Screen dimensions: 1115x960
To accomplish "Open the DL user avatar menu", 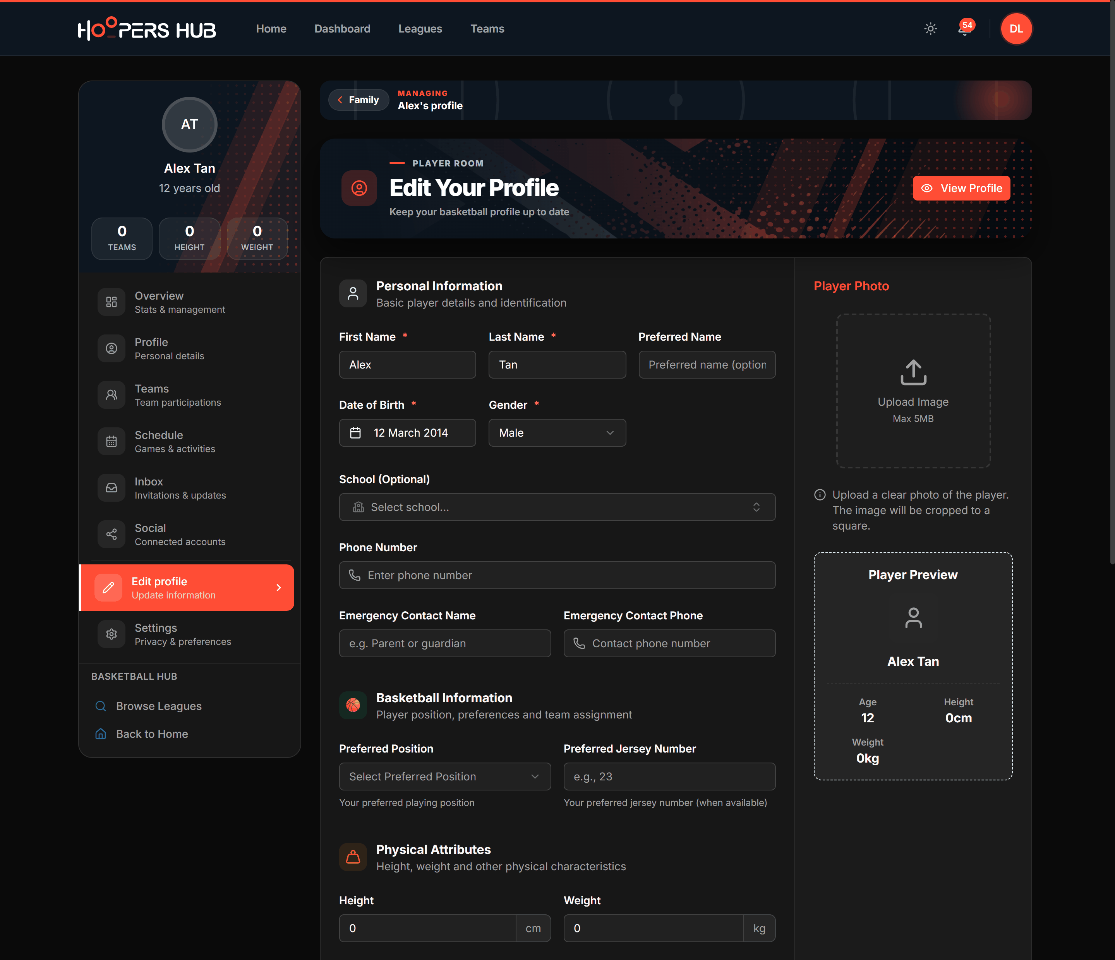I will (1016, 29).
